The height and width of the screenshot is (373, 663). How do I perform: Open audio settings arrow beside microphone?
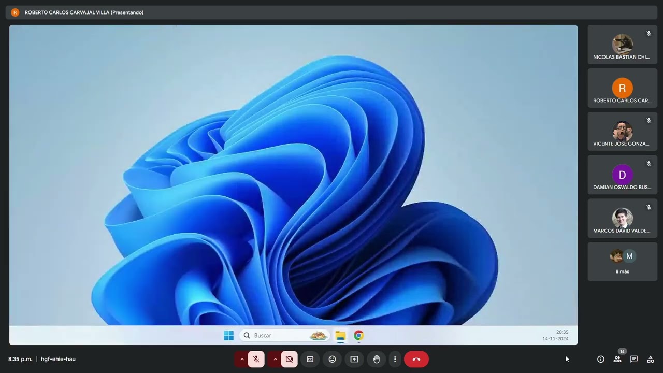click(241, 359)
